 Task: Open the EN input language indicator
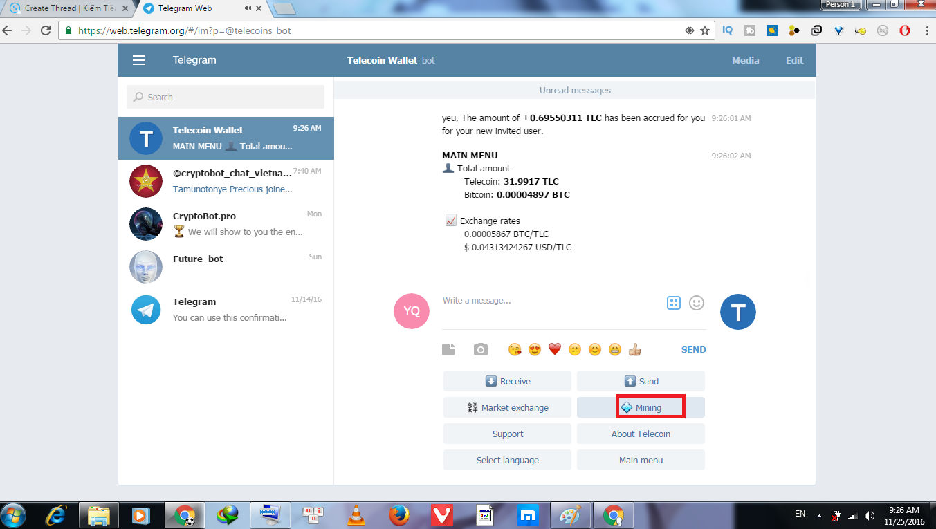(800, 514)
